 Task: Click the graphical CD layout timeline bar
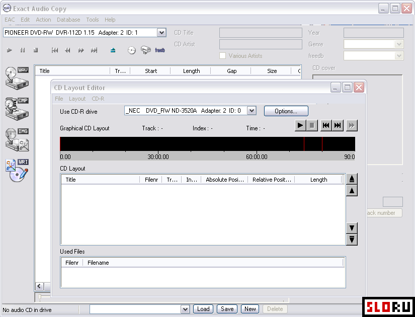coord(207,144)
